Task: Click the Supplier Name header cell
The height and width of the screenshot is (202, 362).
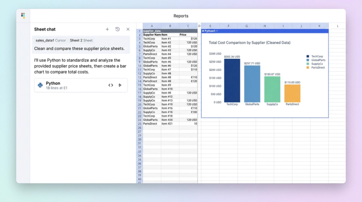Action: click(x=152, y=35)
